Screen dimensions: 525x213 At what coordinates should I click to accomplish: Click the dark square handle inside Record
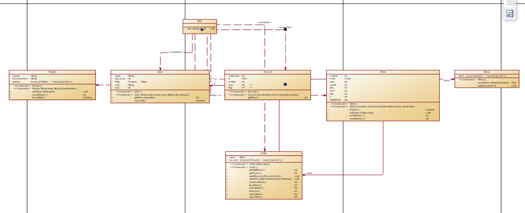click(x=285, y=84)
